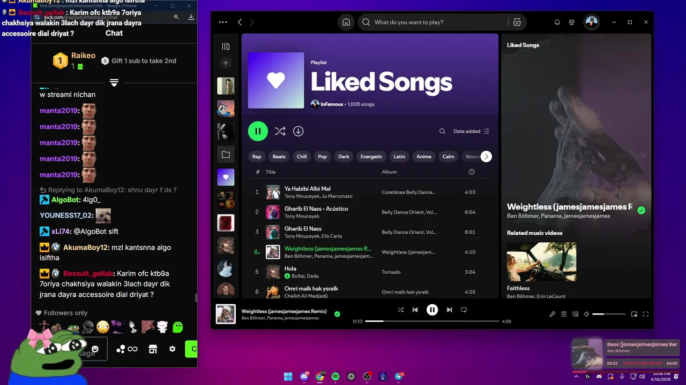Image resolution: width=686 pixels, height=385 pixels.
Task: Show more genre filters arrow
Action: [x=486, y=157]
